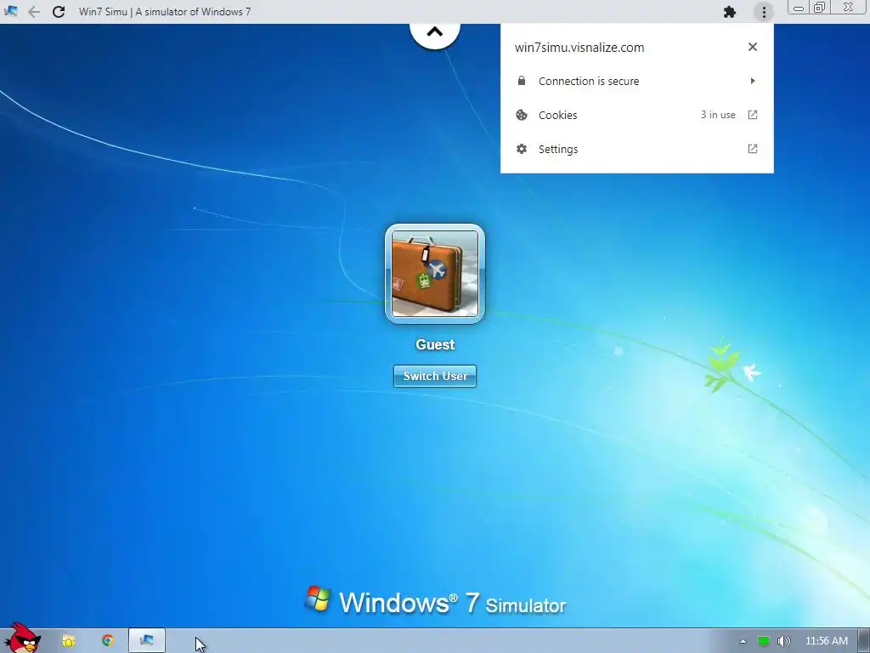Viewport: 870px width, 653px height.
Task: Open the file explorer taskbar icon
Action: [x=68, y=641]
